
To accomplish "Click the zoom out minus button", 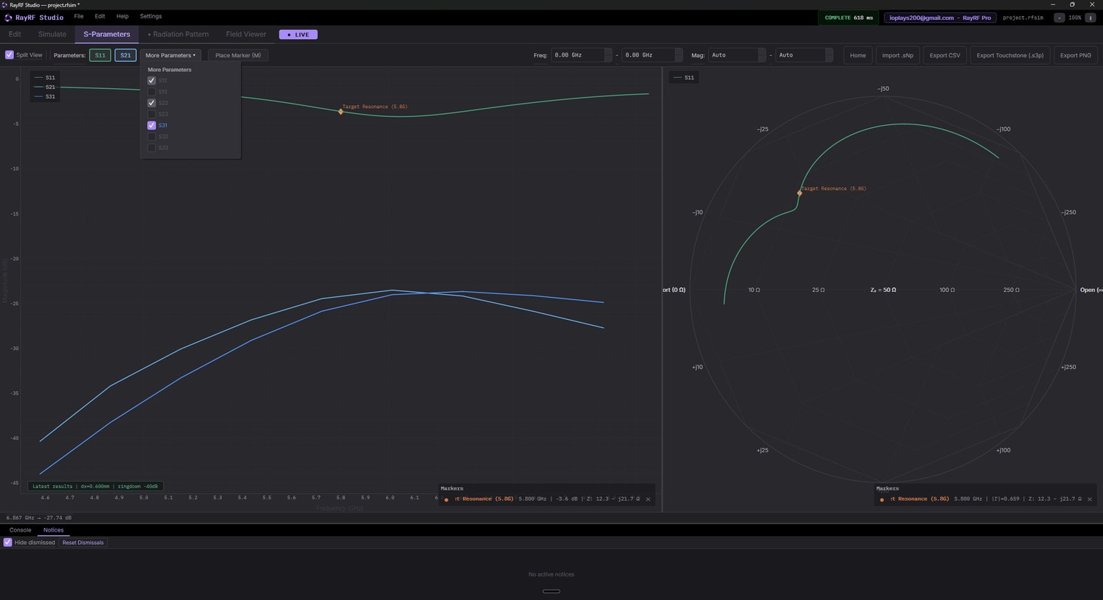I will pos(1059,18).
